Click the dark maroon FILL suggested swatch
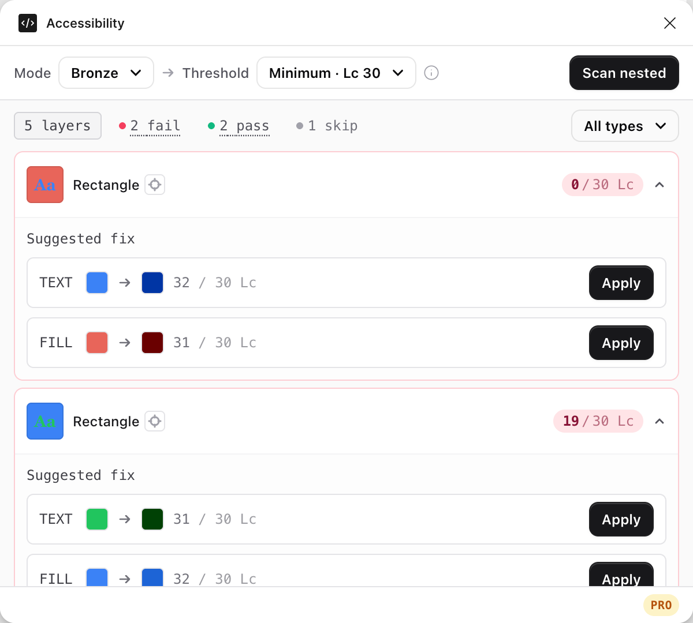Screen dimensions: 693x623 pos(152,343)
